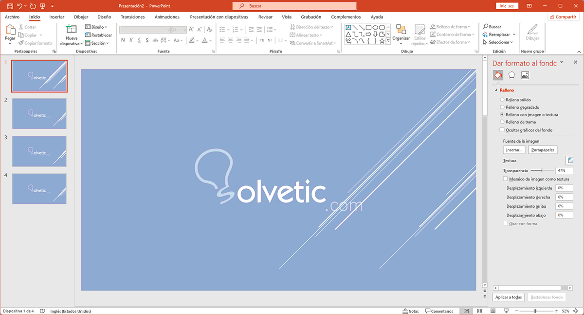
Task: Fit slide to current window icon
Action: (576, 311)
